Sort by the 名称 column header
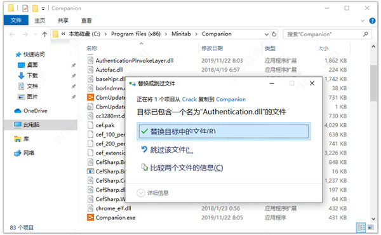This screenshot has width=381, height=235. [x=92, y=48]
